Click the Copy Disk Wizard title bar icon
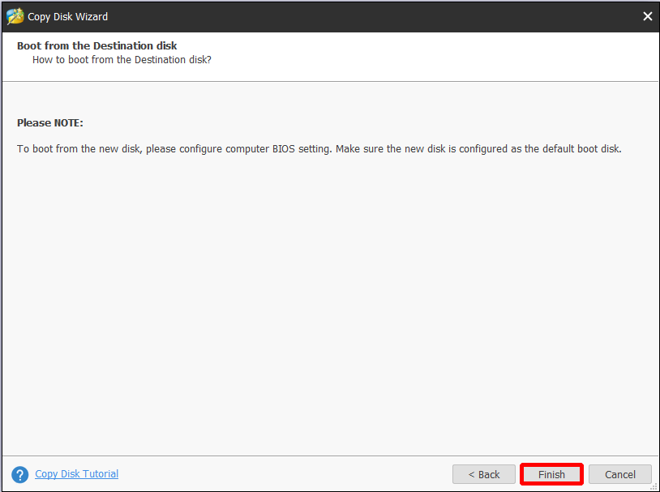660x492 pixels. click(15, 16)
